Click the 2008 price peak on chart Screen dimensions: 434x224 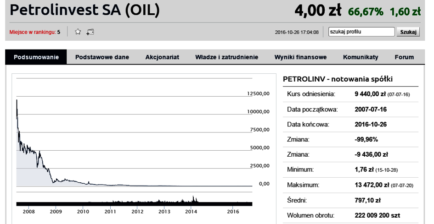(17, 100)
